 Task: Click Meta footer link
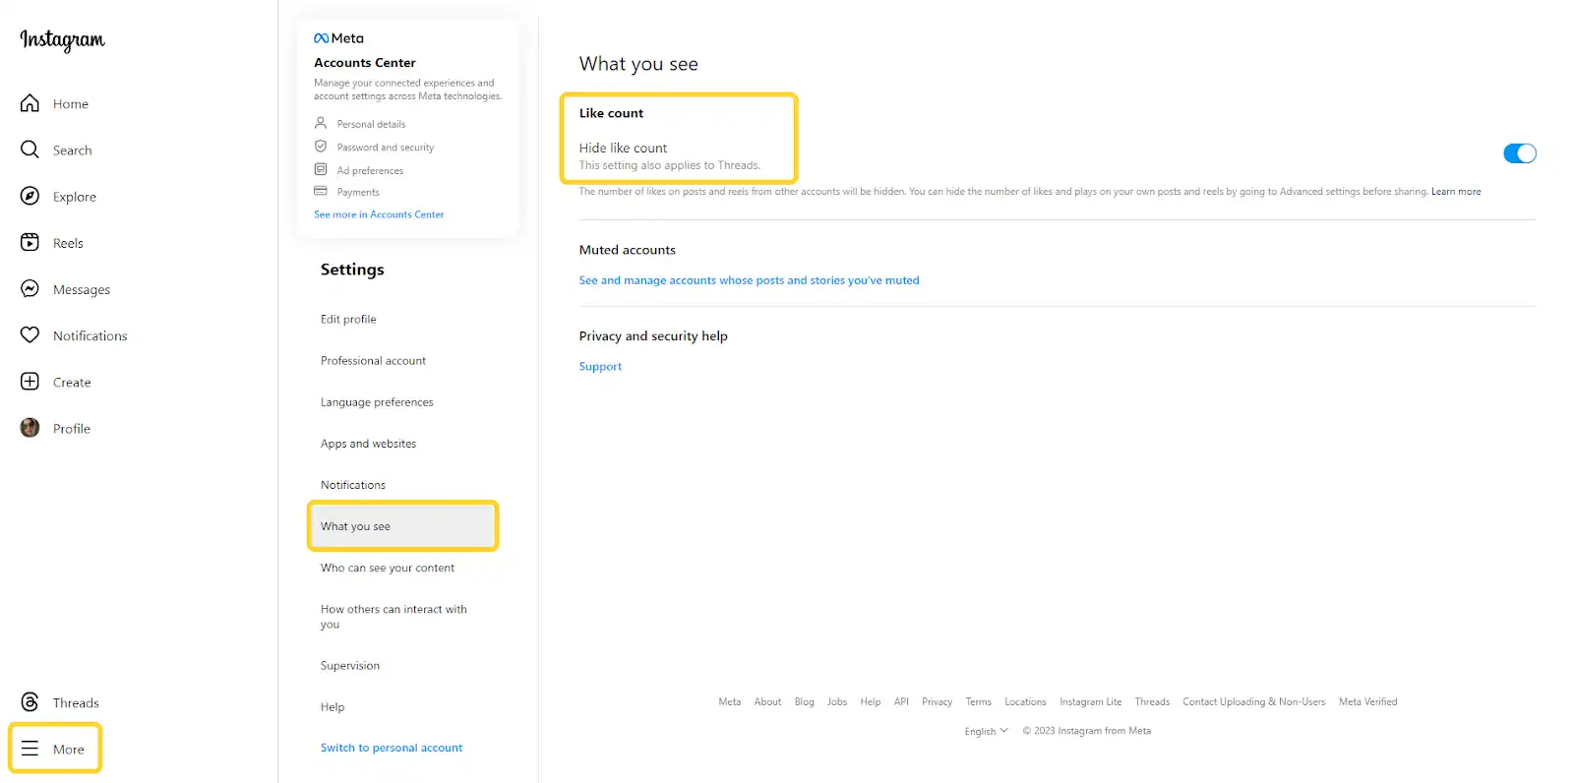click(730, 701)
